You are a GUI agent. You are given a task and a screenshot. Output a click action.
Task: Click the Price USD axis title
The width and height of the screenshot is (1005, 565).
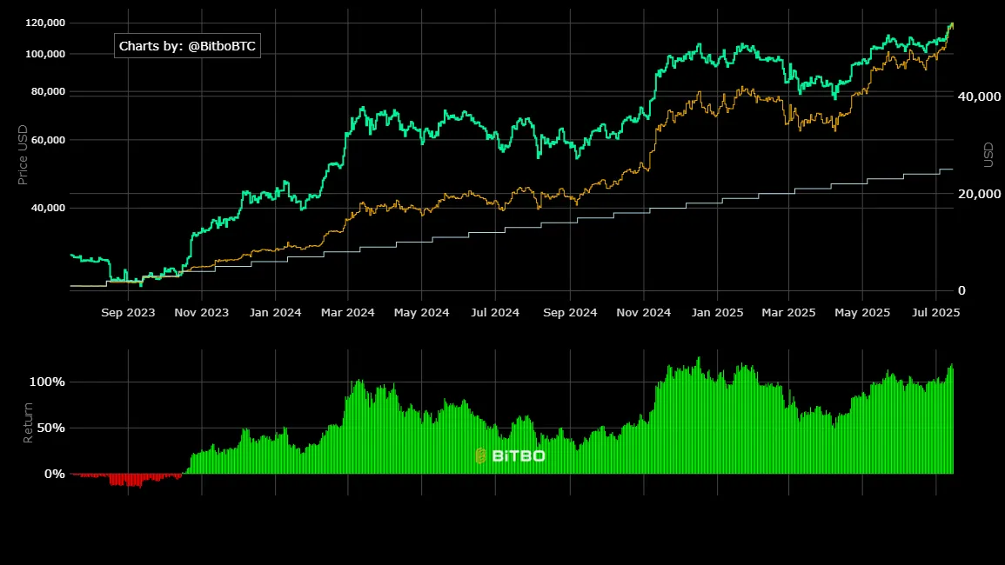pyautogui.click(x=23, y=155)
